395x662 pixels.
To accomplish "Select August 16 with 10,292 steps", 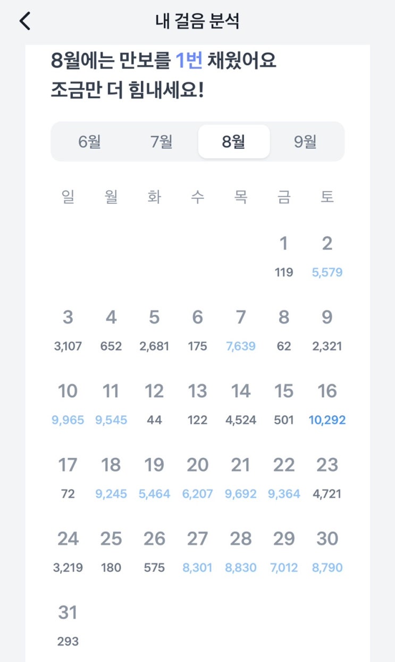I will (x=327, y=405).
